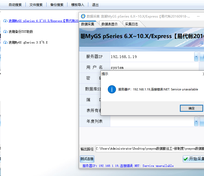Click the 服务器IP input field

(x=152, y=57)
